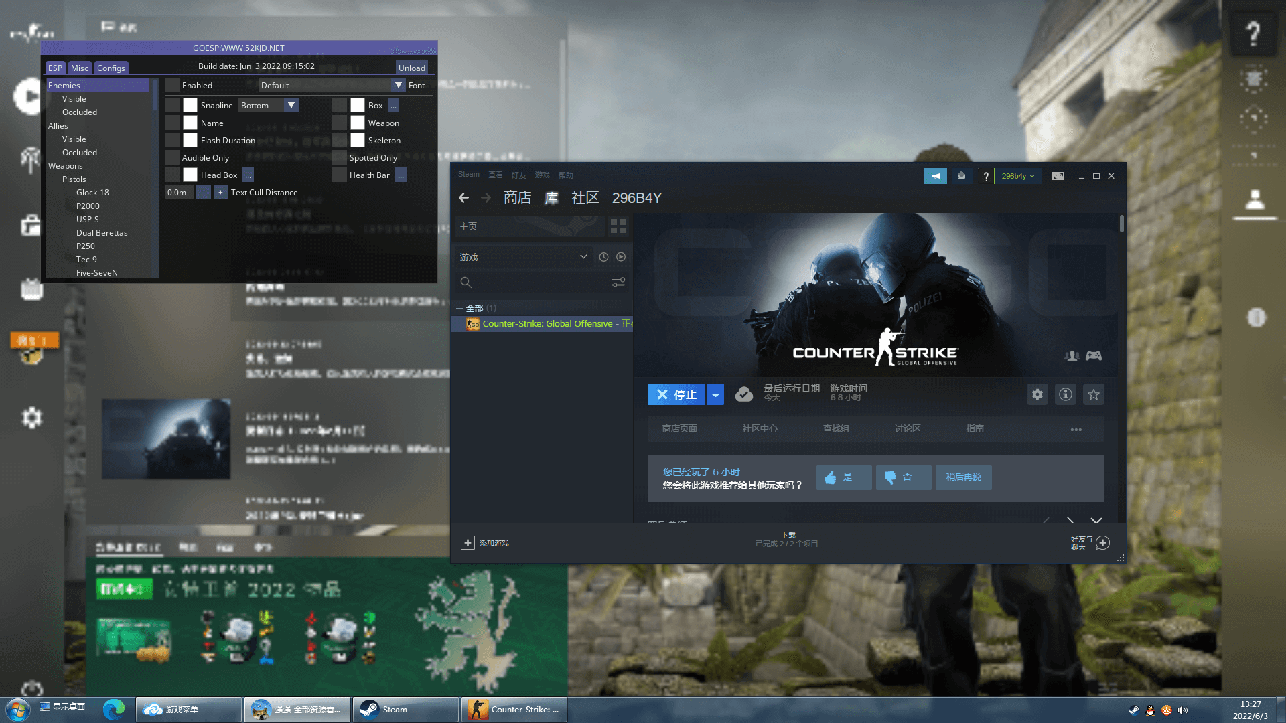Image resolution: width=1286 pixels, height=723 pixels.
Task: Toggle Audible Only checkbox
Action: (172, 157)
